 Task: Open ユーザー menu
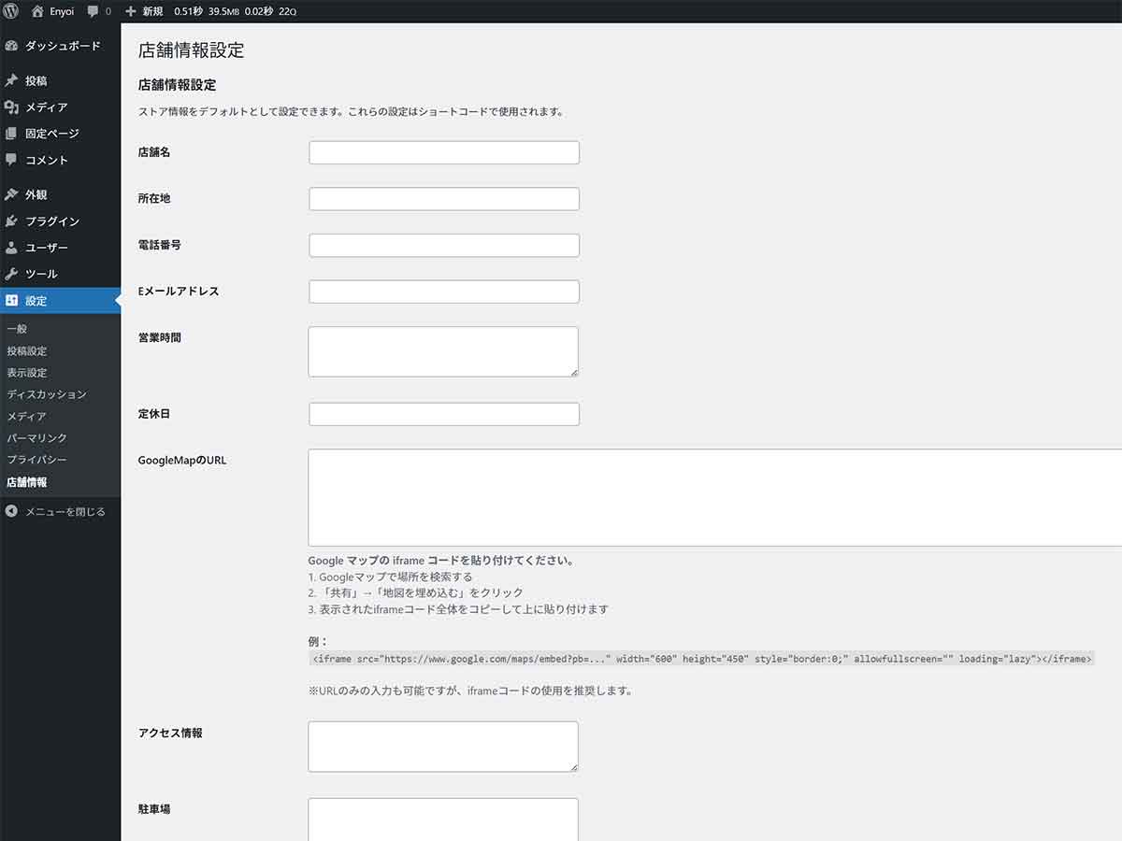pyautogui.click(x=46, y=248)
